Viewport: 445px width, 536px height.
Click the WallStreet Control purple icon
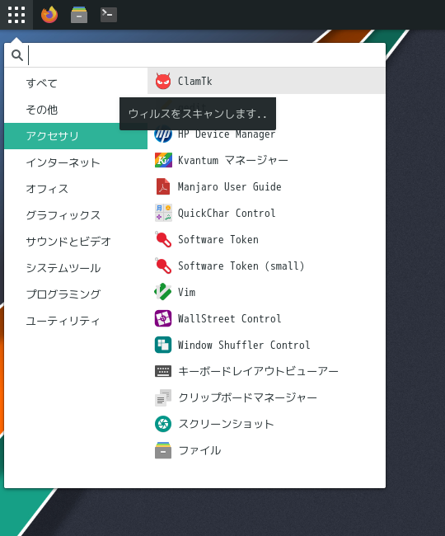(x=163, y=318)
